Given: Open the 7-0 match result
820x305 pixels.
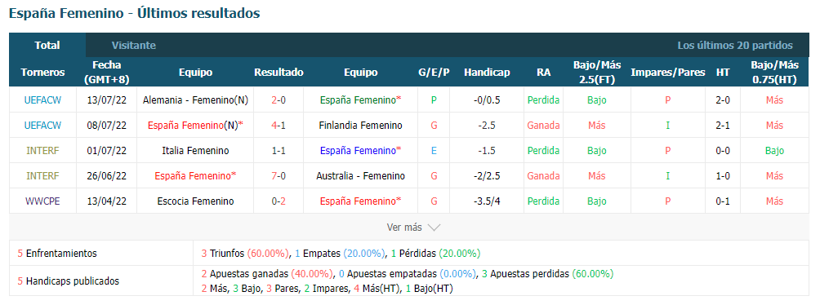Looking at the screenshot, I should 279,176.
